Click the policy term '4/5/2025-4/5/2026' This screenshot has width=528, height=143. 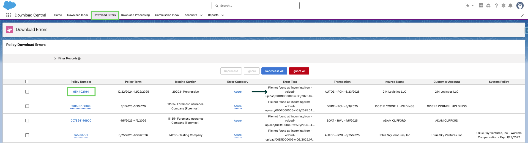[x=133, y=121]
